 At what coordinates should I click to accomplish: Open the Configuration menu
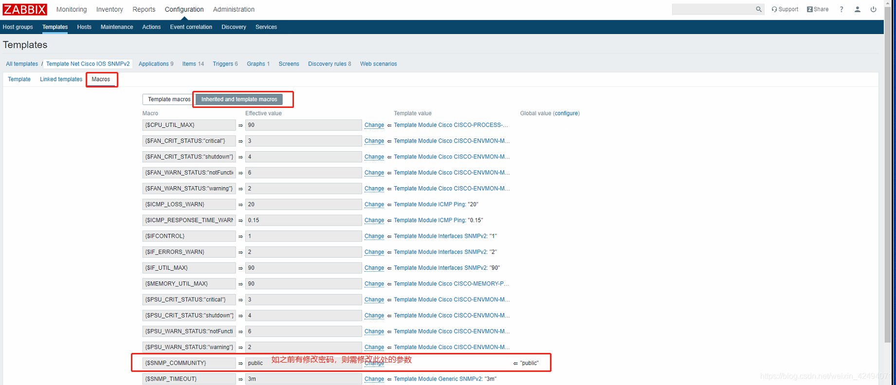(x=184, y=9)
